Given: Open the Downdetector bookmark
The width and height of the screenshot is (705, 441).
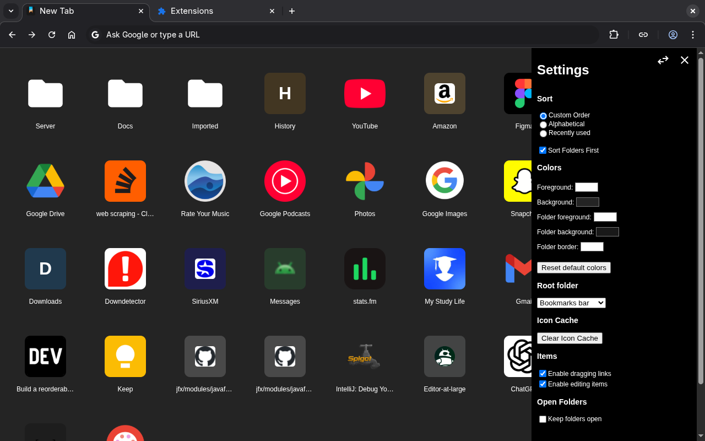Looking at the screenshot, I should pyautogui.click(x=125, y=269).
